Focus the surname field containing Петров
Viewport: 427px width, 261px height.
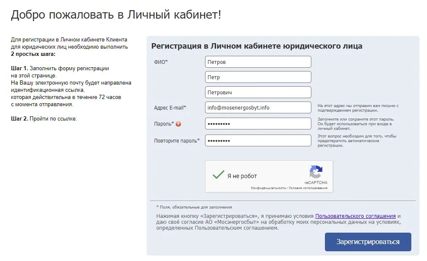click(x=258, y=62)
